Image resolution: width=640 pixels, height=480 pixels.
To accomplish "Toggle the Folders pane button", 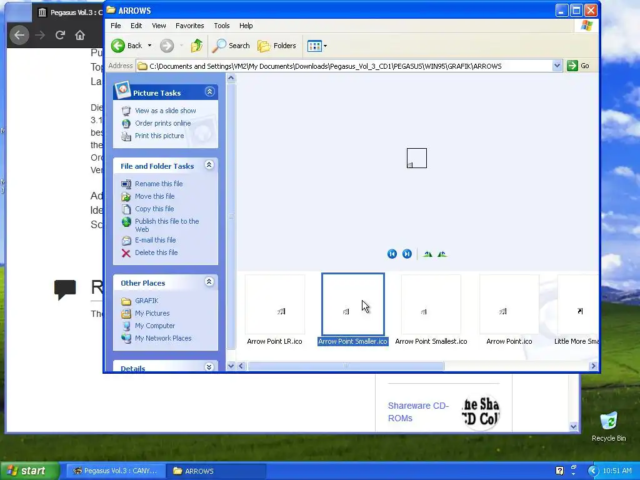I will click(x=277, y=46).
